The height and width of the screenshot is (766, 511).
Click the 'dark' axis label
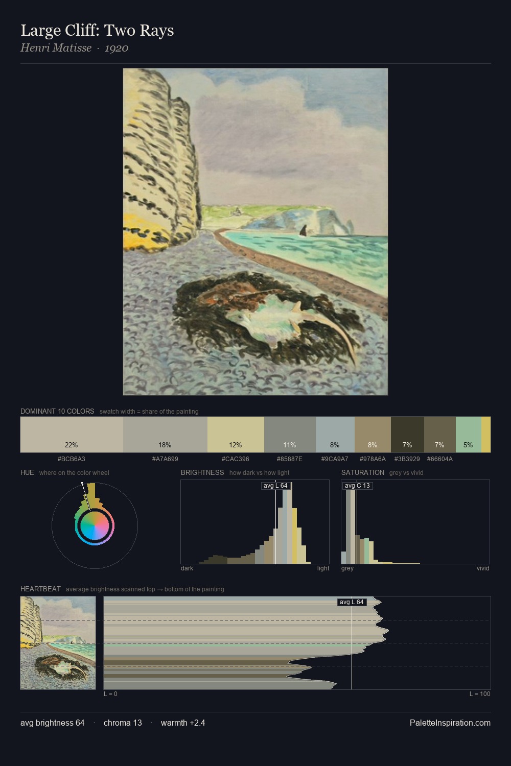tap(187, 568)
